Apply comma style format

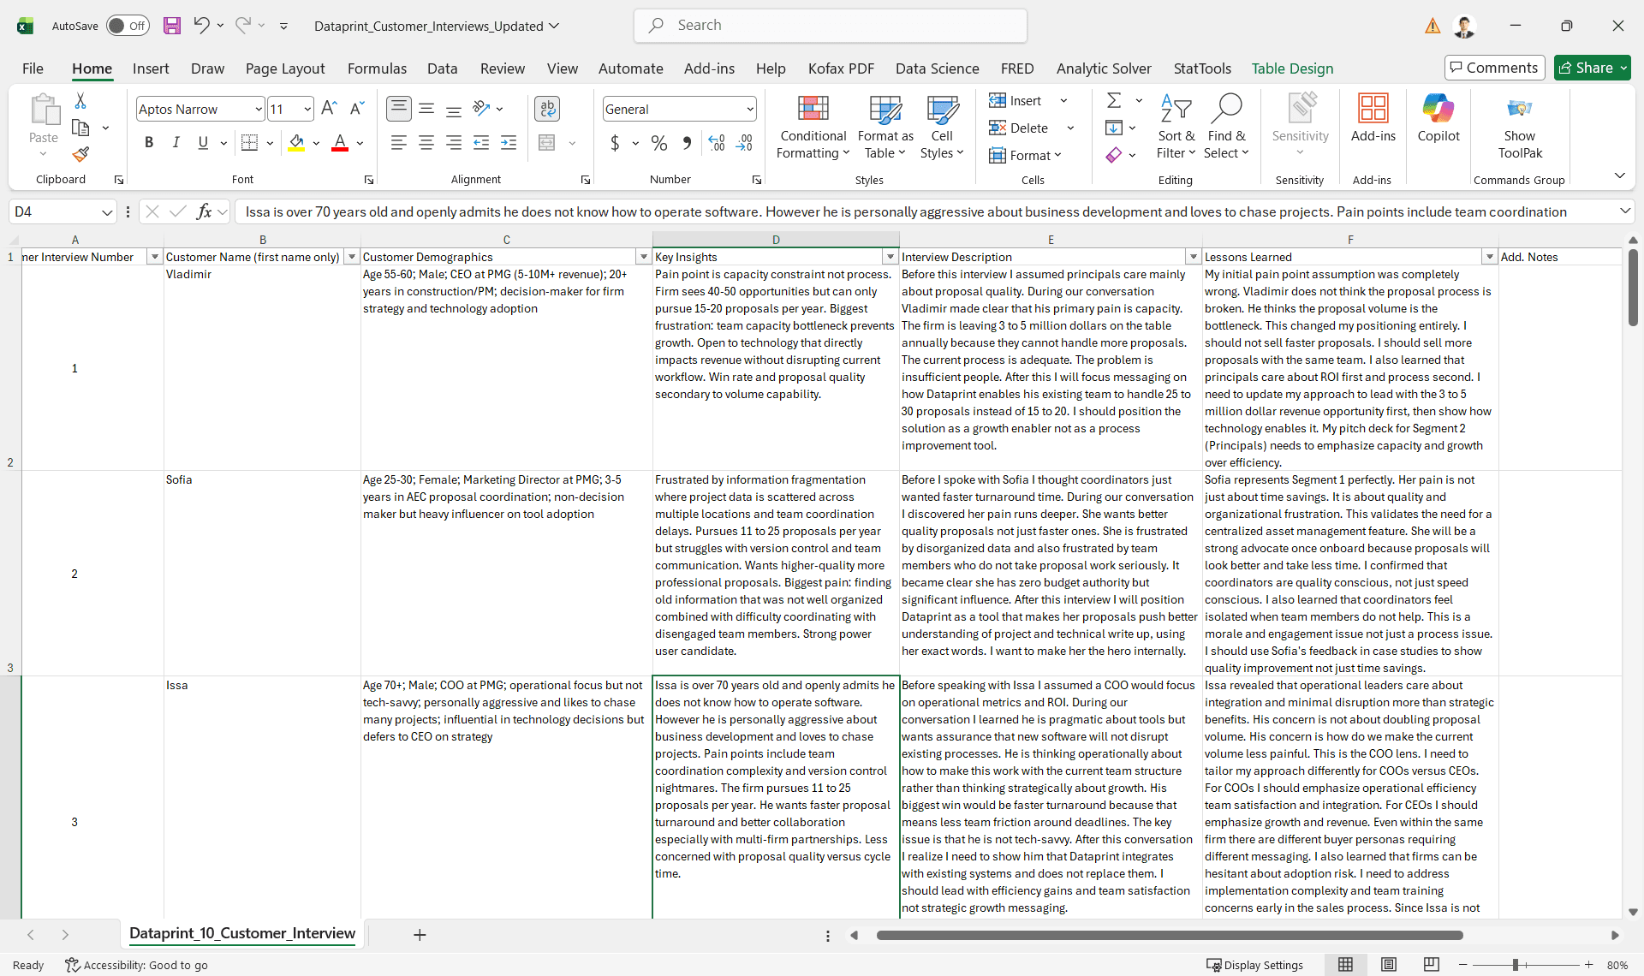coord(687,143)
